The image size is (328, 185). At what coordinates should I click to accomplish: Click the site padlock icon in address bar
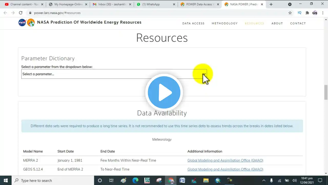[30, 13]
